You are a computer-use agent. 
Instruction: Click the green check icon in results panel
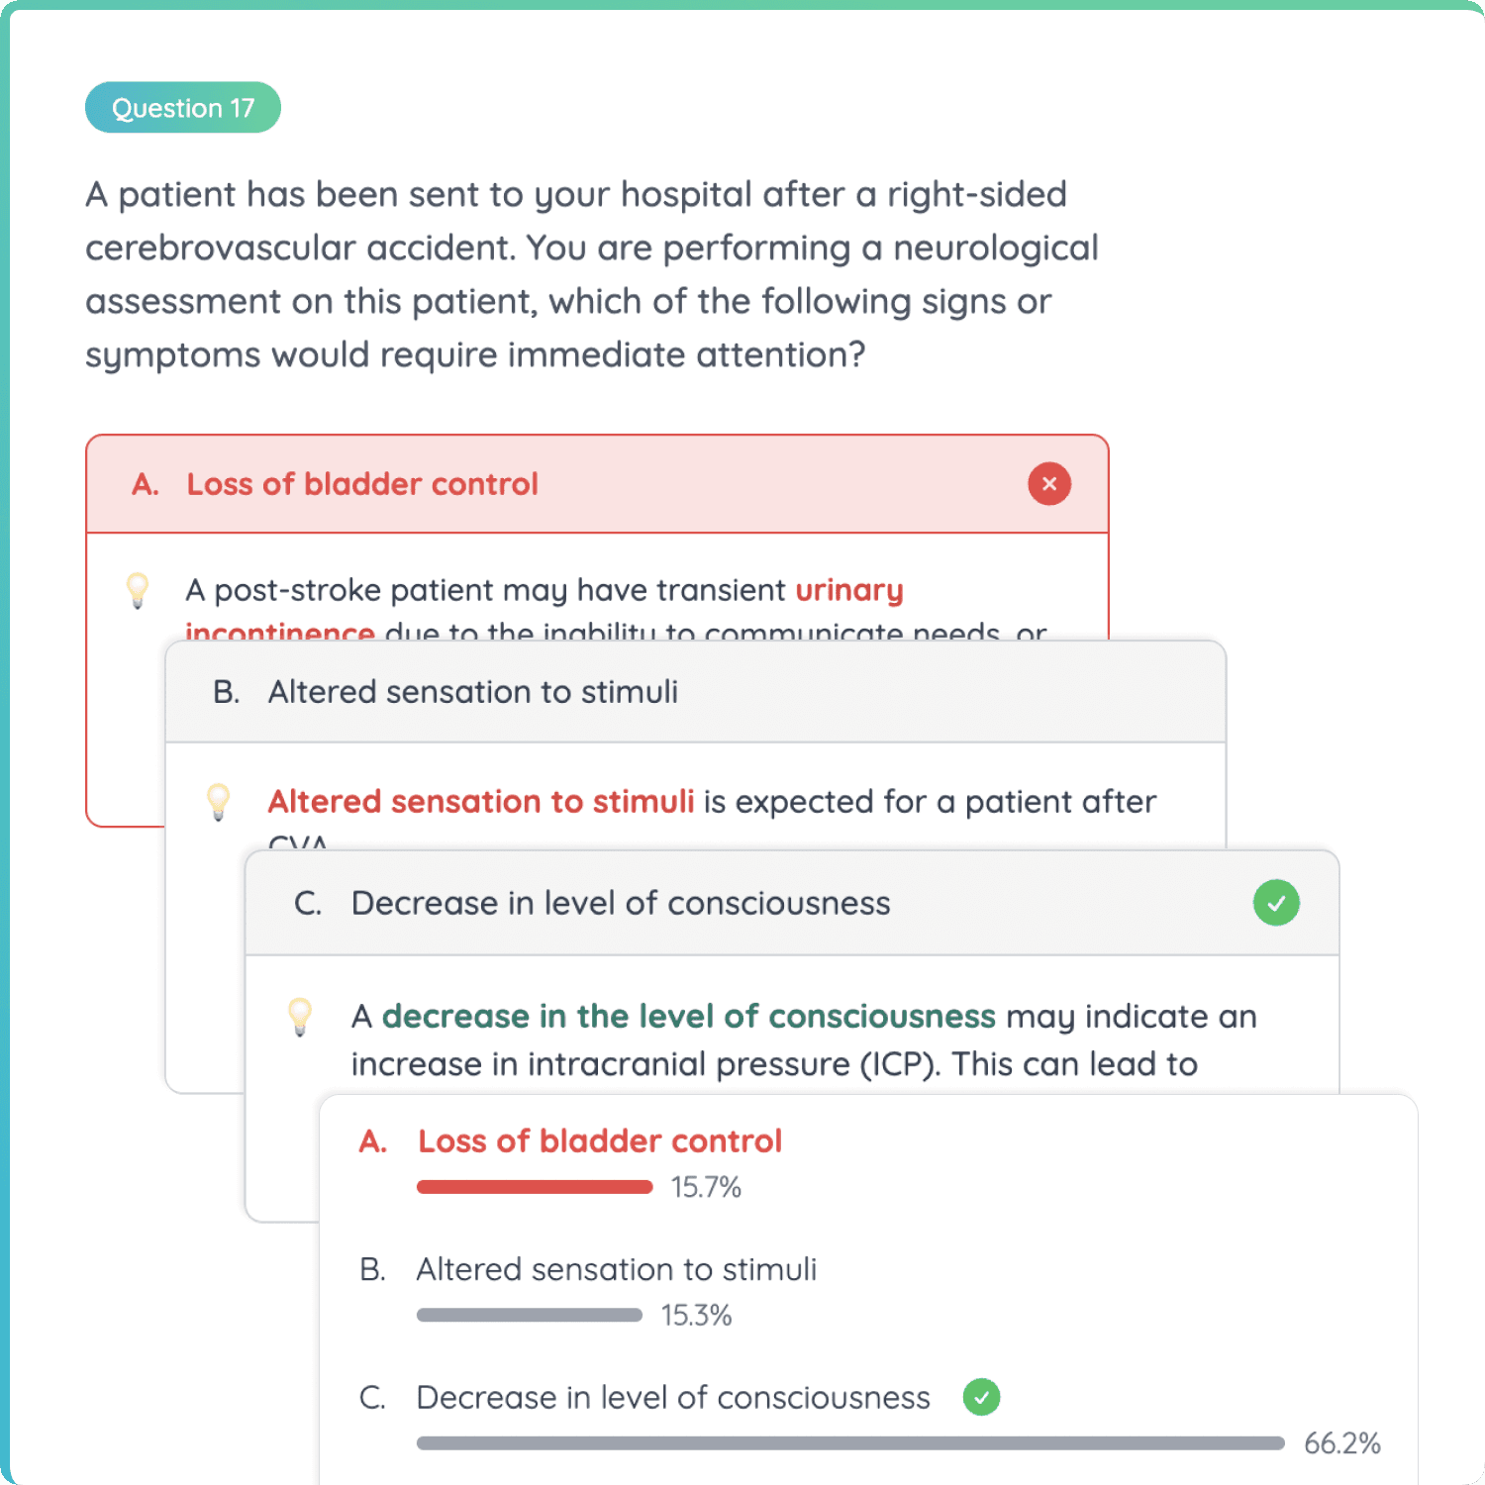click(981, 1397)
